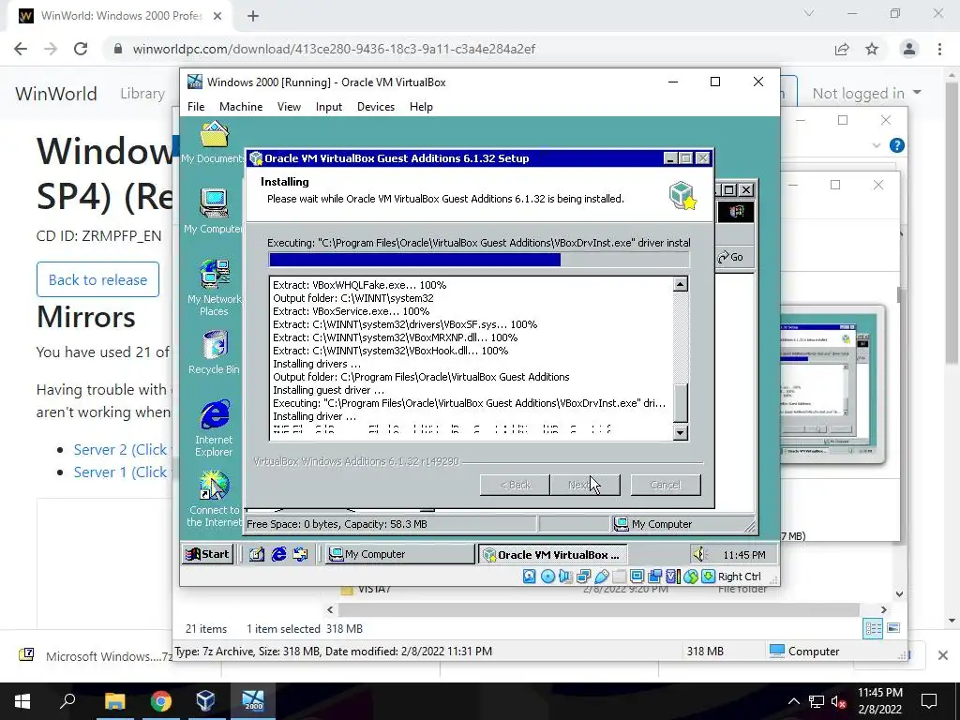Open Connect to the Internet shortcut
The height and width of the screenshot is (720, 960).
(214, 499)
